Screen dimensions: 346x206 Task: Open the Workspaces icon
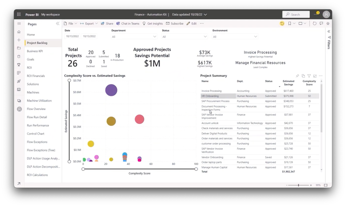[x=19, y=101]
